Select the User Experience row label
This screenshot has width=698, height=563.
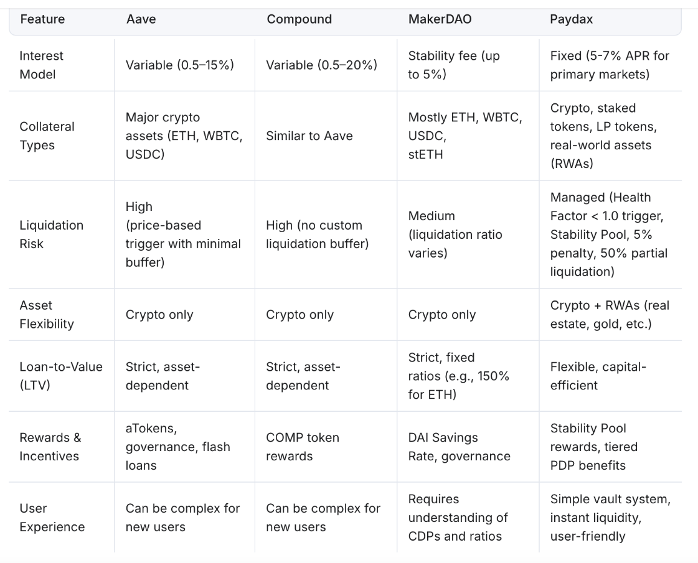[x=52, y=517]
